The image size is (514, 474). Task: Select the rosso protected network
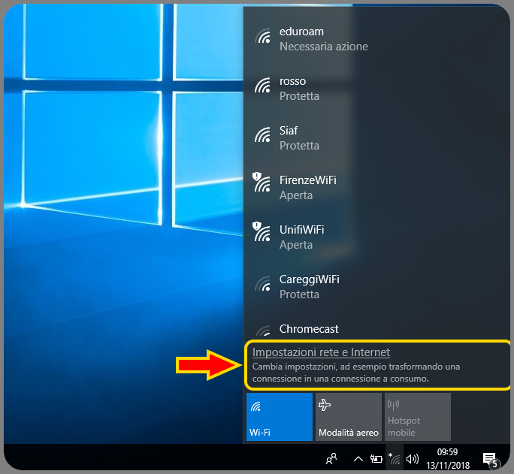(376, 89)
